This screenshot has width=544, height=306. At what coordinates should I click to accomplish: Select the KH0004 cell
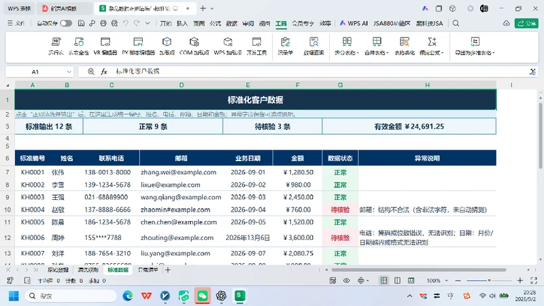(33, 209)
